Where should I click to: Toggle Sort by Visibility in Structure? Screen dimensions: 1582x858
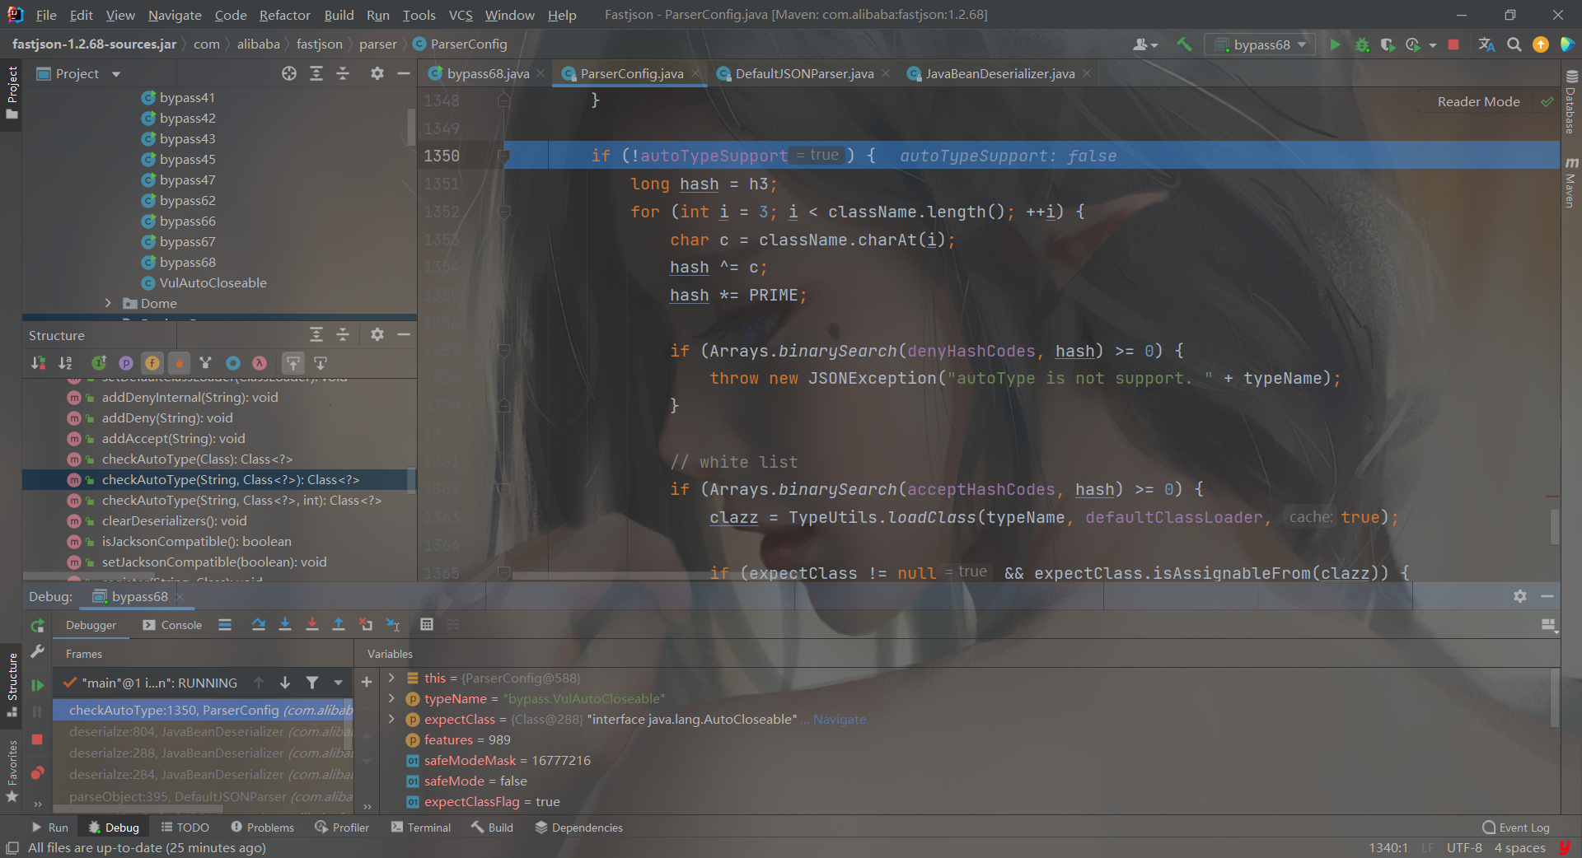[38, 362]
